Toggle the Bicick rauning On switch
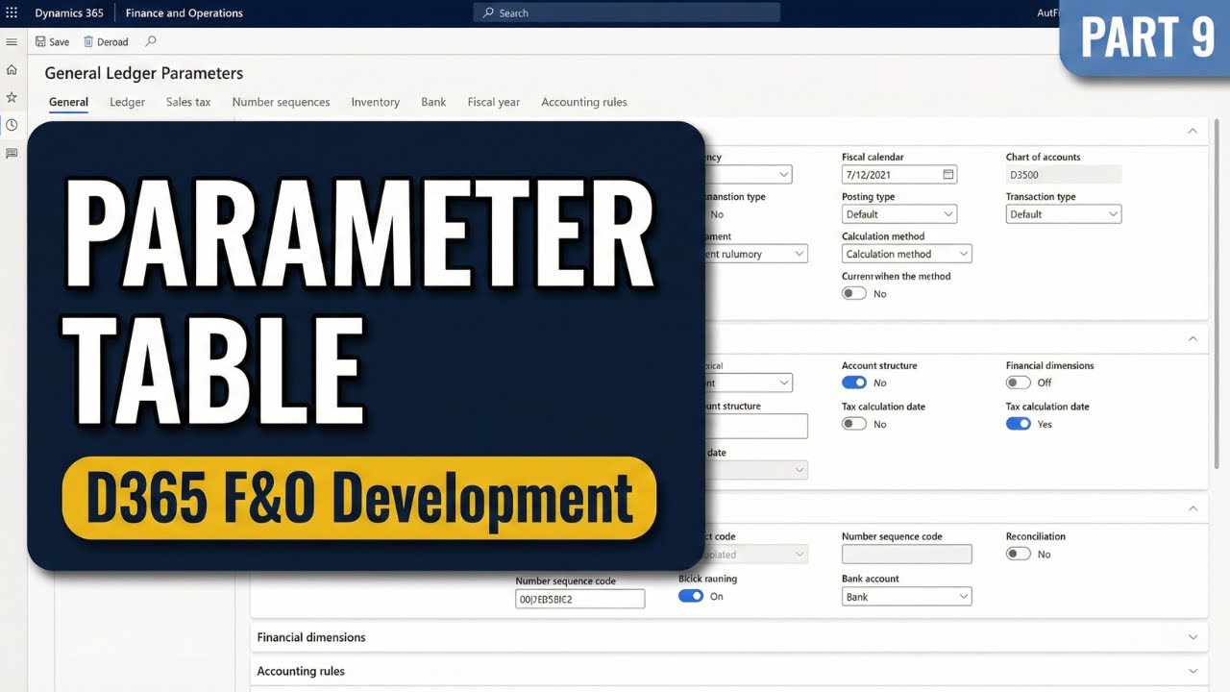 (x=691, y=596)
